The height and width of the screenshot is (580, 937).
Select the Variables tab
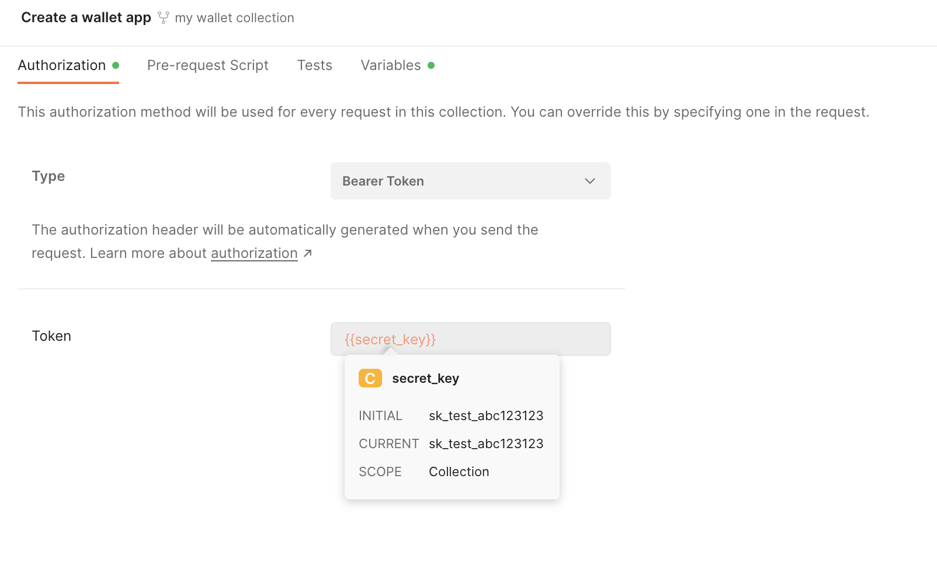pyautogui.click(x=391, y=65)
